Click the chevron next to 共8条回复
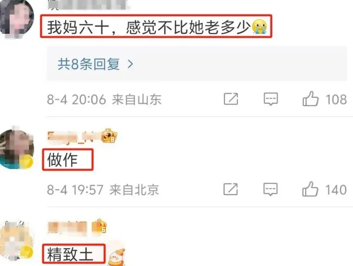The width and height of the screenshot is (353, 266). pos(130,64)
